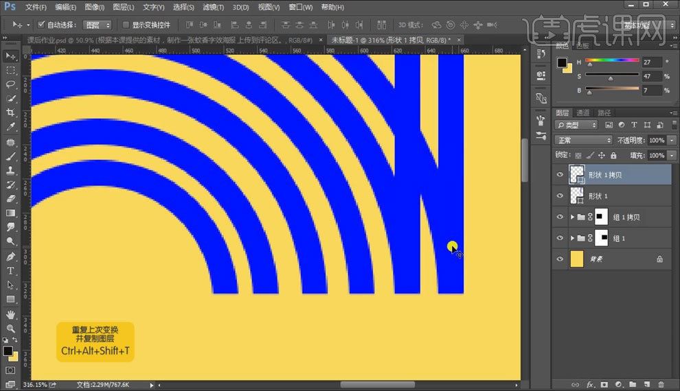Select the Zoom tool
Screen dimensions: 680x391
coord(10,329)
